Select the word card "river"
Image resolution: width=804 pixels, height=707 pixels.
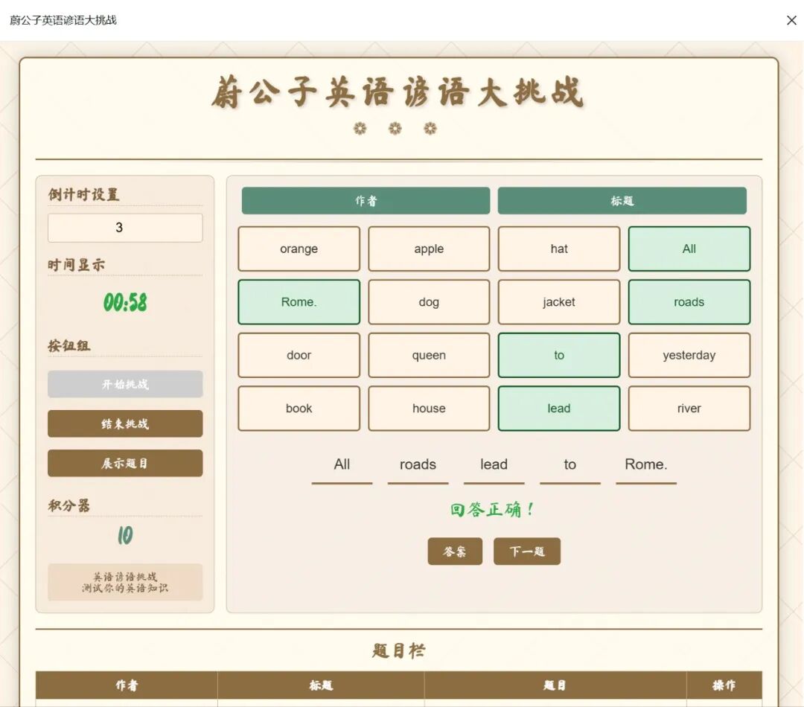(x=689, y=408)
